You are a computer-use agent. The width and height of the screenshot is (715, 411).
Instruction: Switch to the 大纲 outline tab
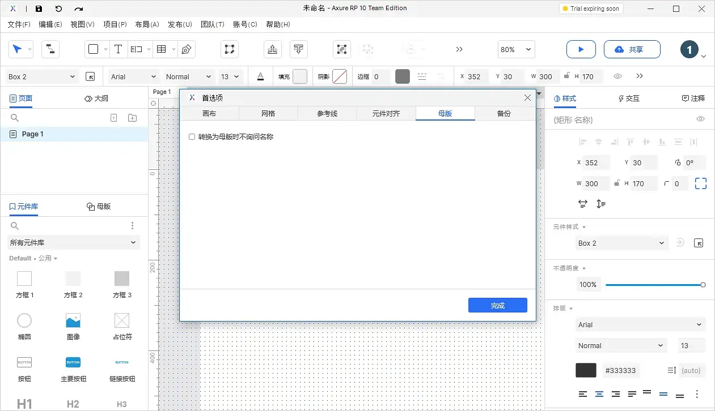point(96,99)
